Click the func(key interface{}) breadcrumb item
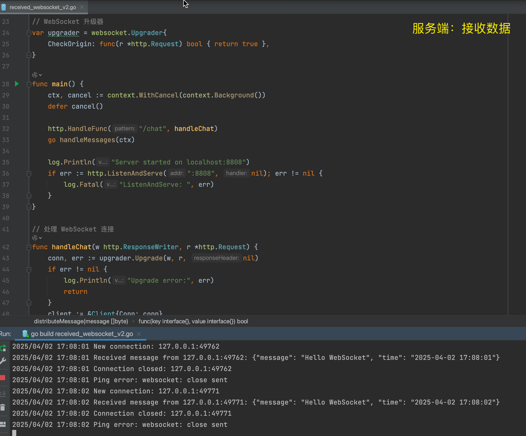 pyautogui.click(x=193, y=321)
